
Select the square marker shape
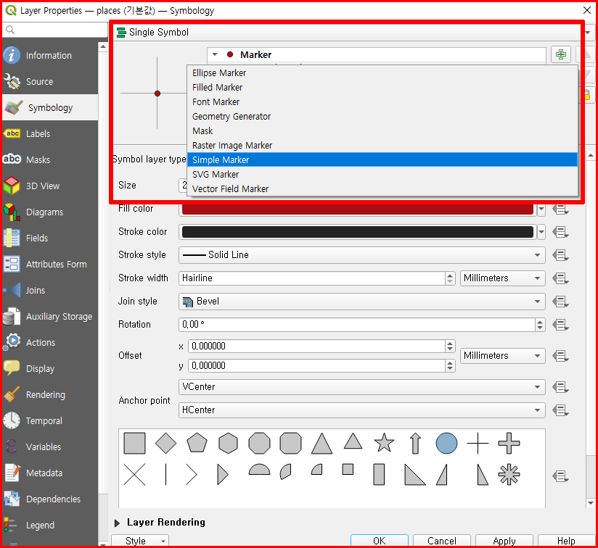[x=134, y=444]
